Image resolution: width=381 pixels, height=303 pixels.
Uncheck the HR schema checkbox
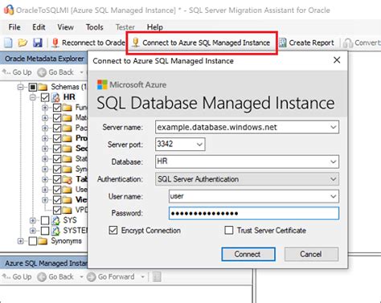(x=45, y=97)
